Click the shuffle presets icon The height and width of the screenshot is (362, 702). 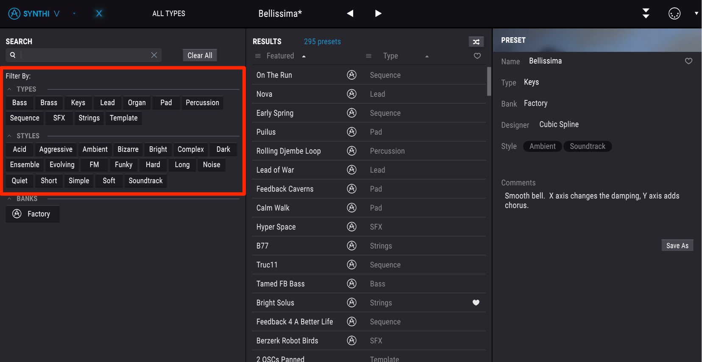click(x=476, y=42)
